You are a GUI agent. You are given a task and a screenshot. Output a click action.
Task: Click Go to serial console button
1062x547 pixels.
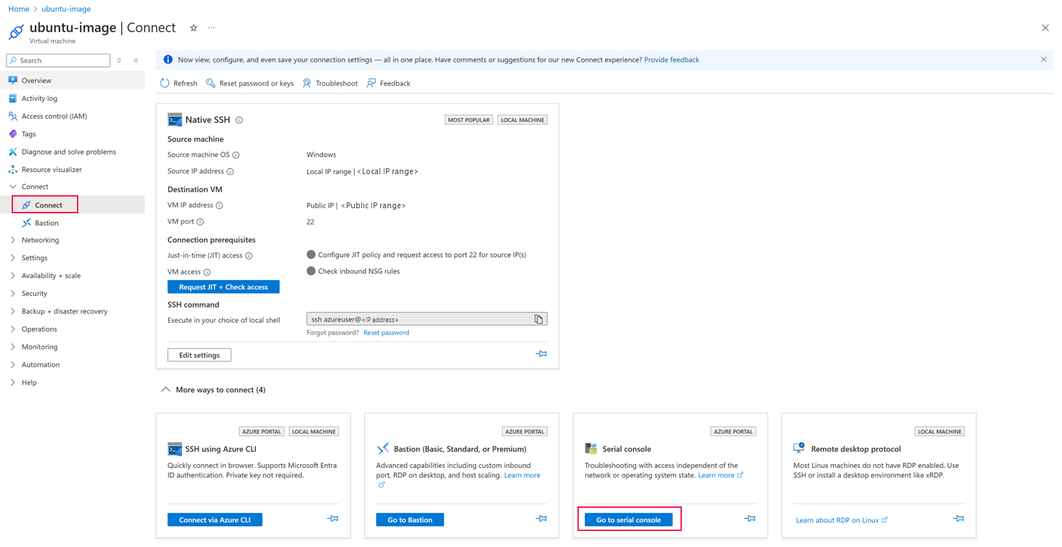pos(628,519)
